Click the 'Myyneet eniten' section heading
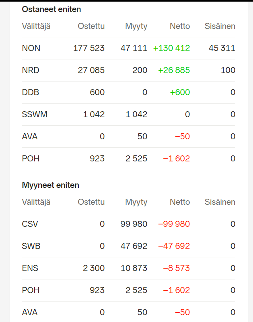Screen dimensions: 253x322 click(50, 185)
